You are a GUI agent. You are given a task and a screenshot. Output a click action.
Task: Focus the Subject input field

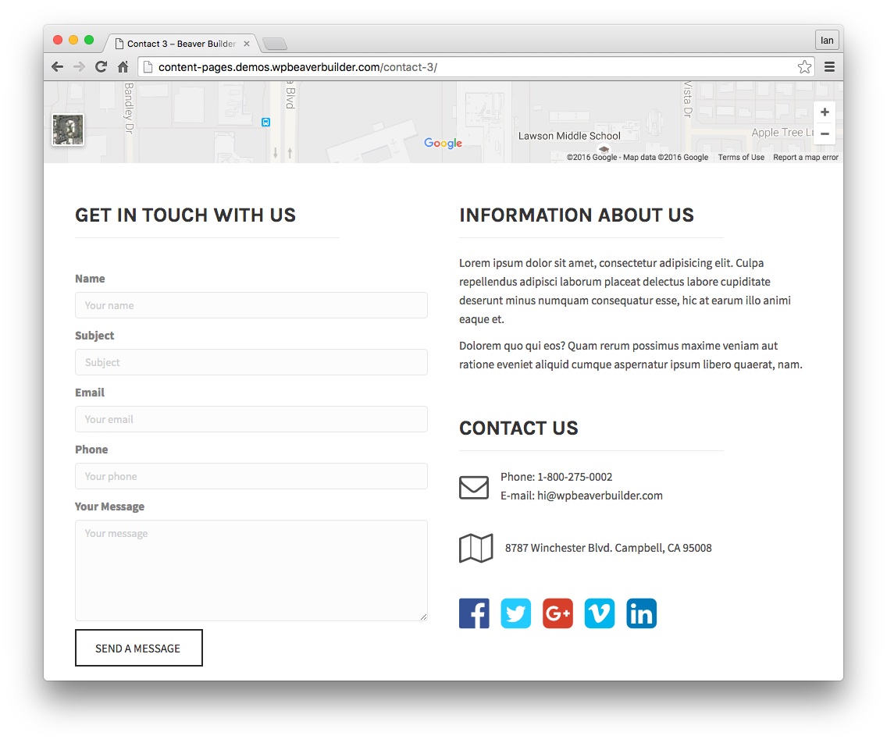coord(251,362)
